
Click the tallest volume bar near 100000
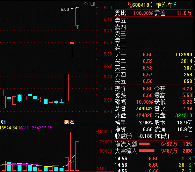click(72, 151)
